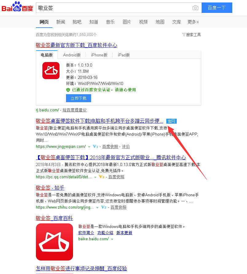247x274 pixels.
Task: Open 百度快照 for pc.qq.com result
Action: click(116, 177)
